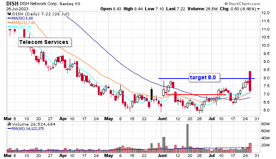
Task: Click the Volume 26,524,684 legend text
Action: (34, 124)
